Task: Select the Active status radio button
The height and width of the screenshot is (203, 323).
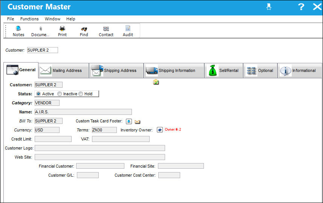Action: (38, 94)
